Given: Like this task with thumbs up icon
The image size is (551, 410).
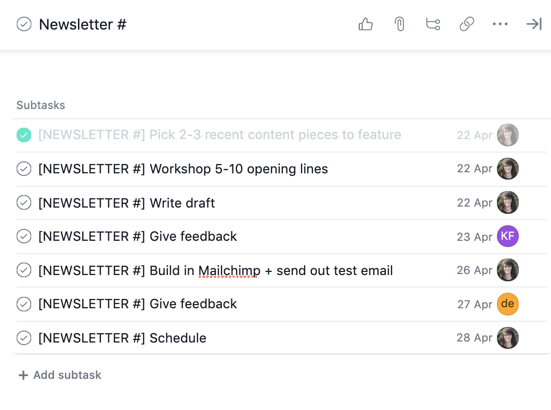Looking at the screenshot, I should (x=366, y=24).
